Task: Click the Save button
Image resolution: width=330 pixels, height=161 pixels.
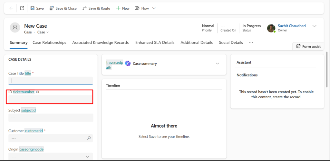Action: (x=37, y=8)
